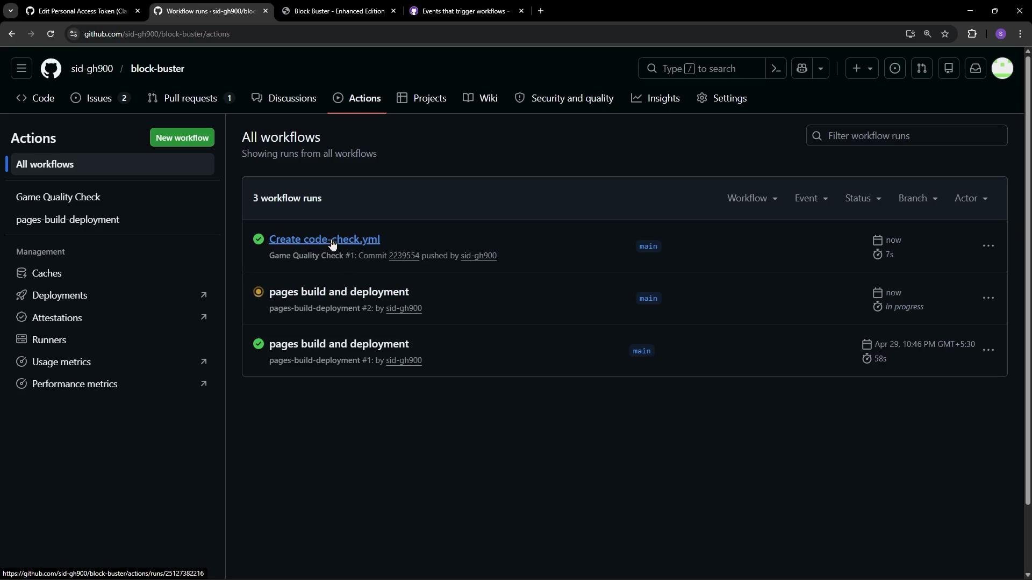Viewport: 1032px width, 580px height.
Task: Expand the Copilot dropdown arrow
Action: pos(821,69)
